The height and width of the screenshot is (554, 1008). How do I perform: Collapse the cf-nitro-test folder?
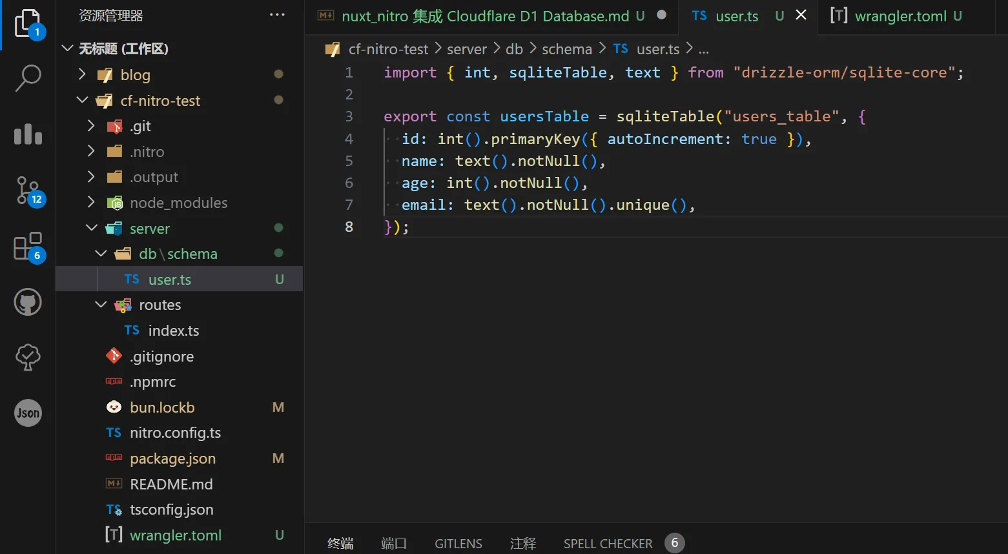point(82,101)
